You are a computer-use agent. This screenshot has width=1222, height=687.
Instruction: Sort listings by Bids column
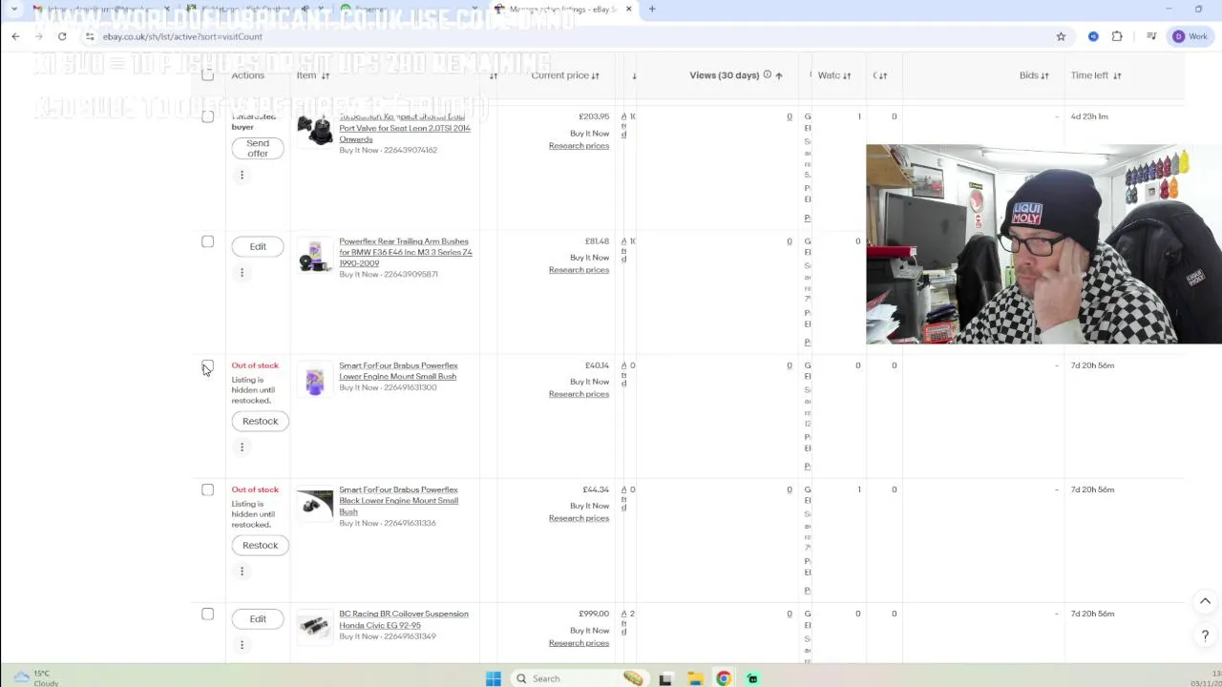(x=1034, y=75)
